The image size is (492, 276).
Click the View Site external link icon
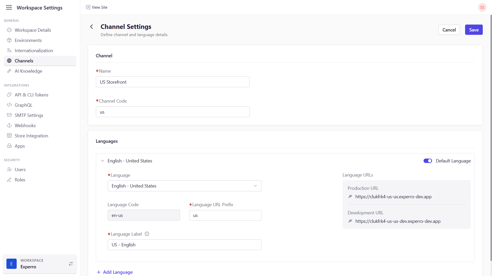[x=88, y=7]
